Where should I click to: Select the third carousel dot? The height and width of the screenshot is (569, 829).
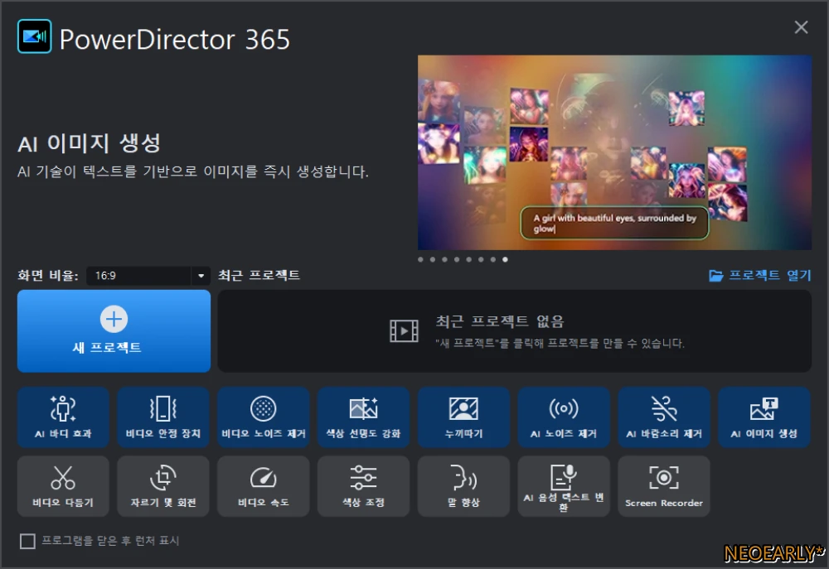tap(444, 259)
